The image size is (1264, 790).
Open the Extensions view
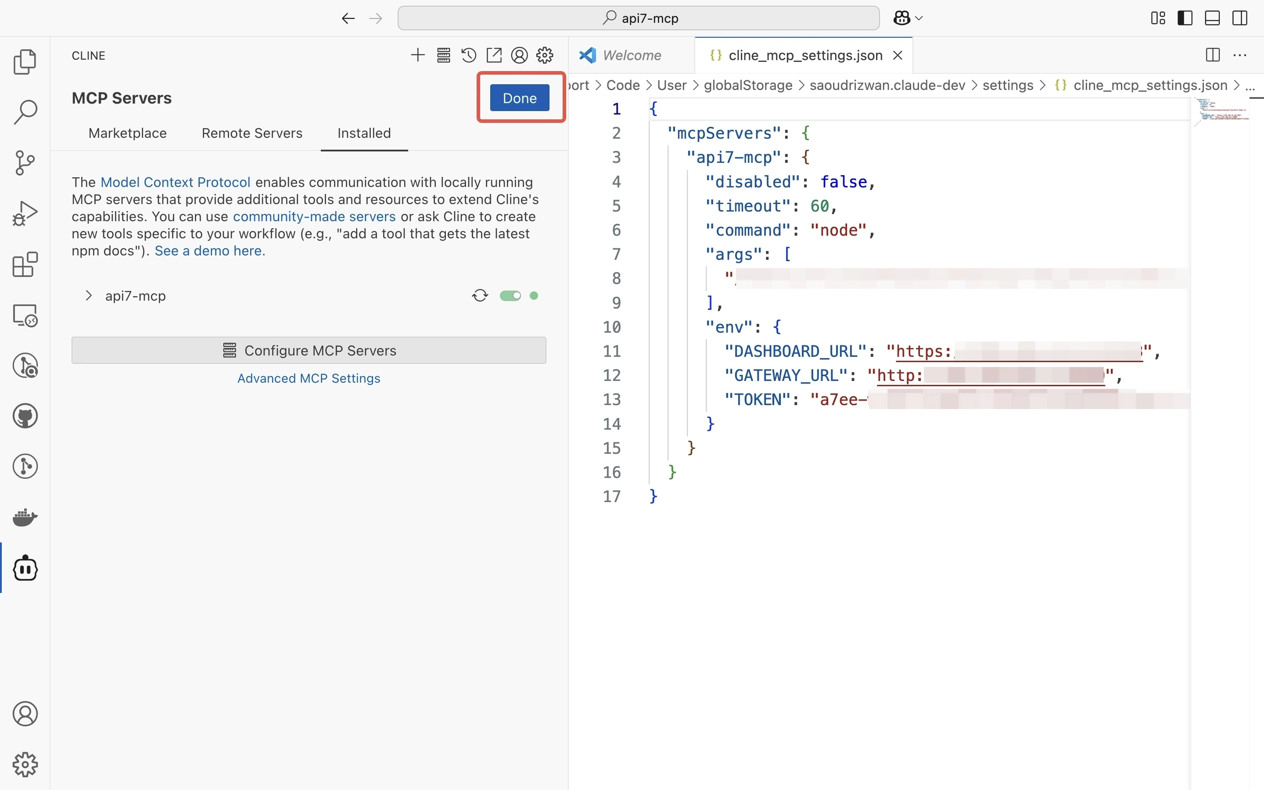tap(25, 264)
